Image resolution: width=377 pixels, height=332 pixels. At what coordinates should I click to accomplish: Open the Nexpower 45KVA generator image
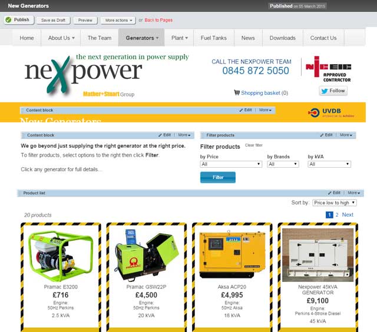[318, 255]
